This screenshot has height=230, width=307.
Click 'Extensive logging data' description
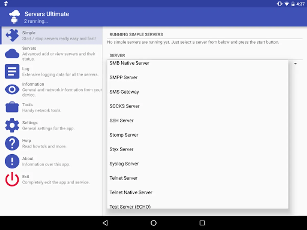tap(60, 74)
